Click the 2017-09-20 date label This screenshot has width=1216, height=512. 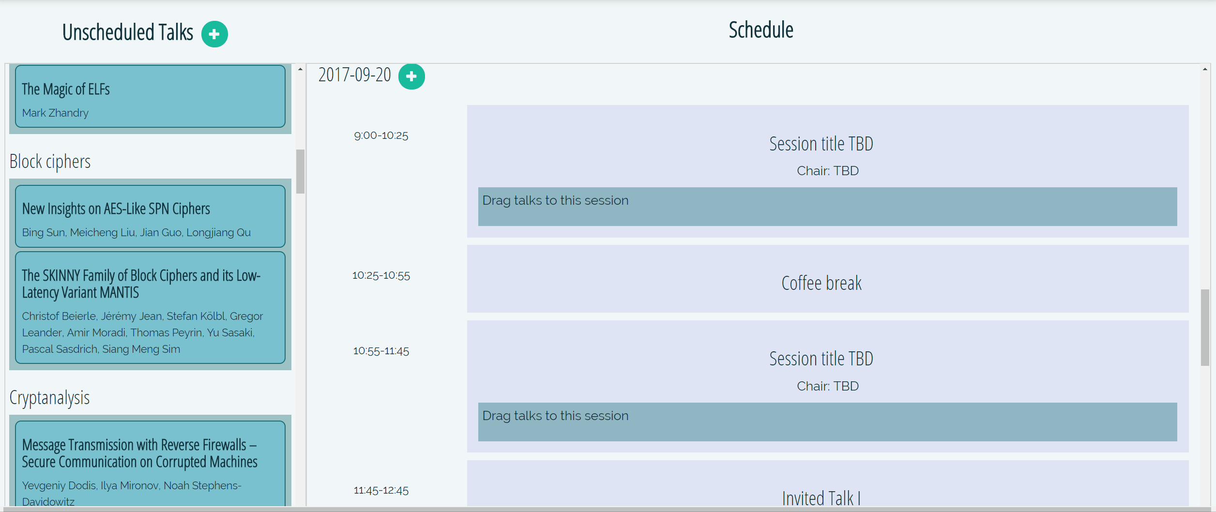click(355, 75)
